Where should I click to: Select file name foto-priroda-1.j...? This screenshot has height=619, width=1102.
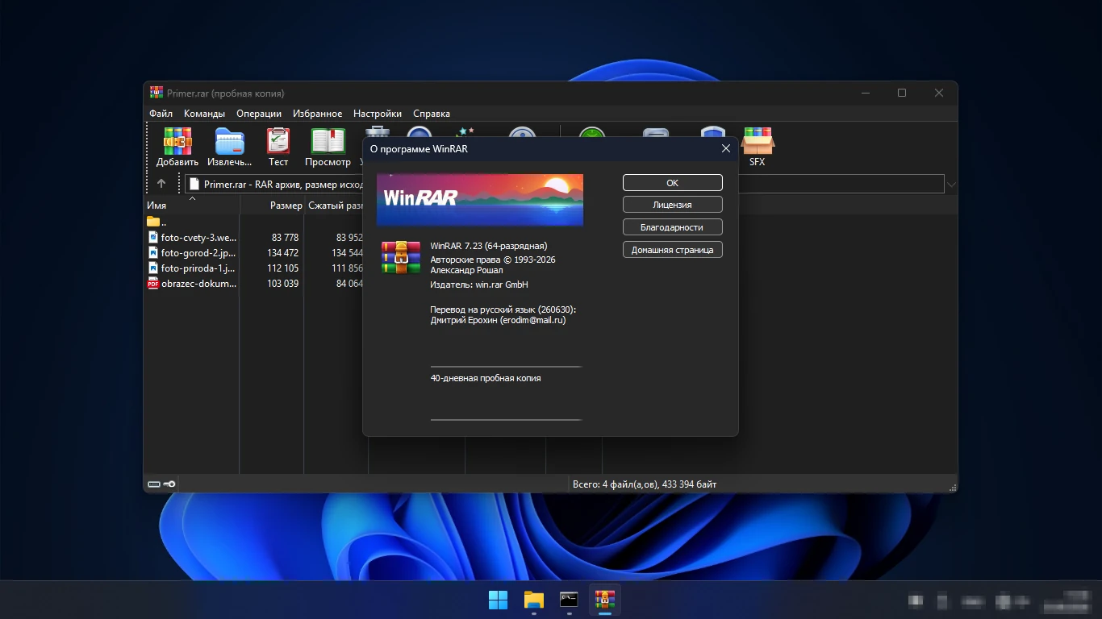tap(198, 268)
